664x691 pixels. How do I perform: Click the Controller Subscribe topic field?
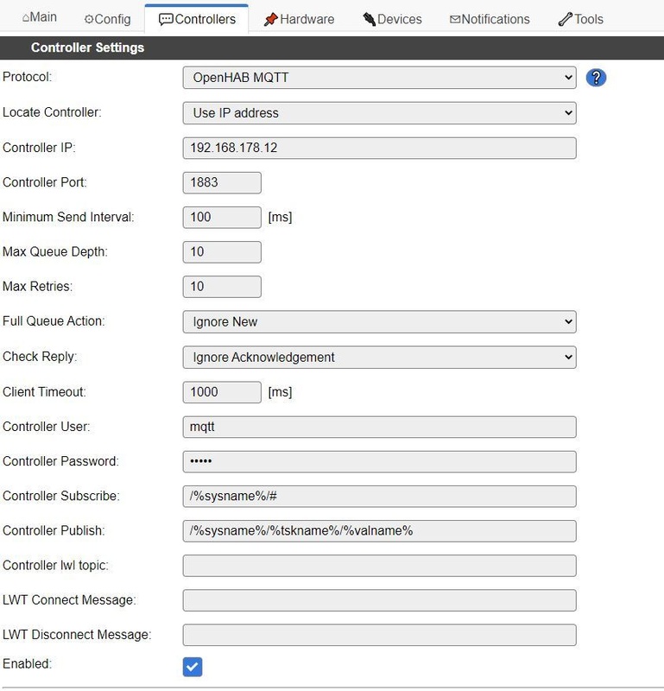click(x=379, y=496)
